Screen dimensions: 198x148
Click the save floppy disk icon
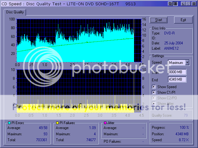pyautogui.click(x=175, y=4)
